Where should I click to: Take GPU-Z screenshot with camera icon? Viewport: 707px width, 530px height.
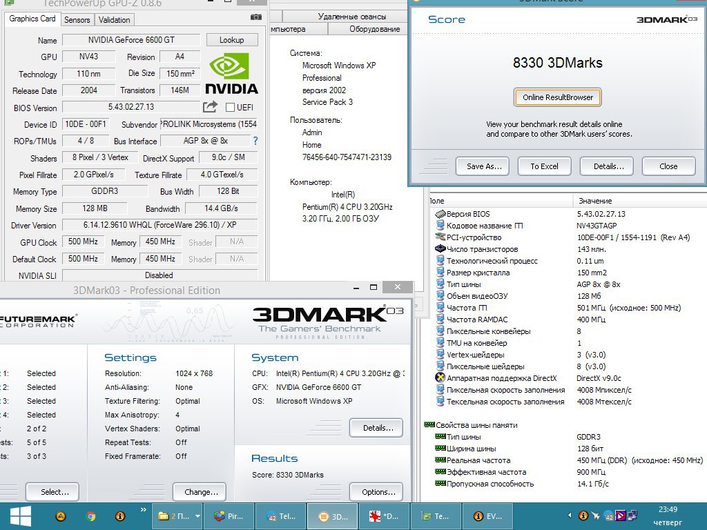tap(255, 17)
